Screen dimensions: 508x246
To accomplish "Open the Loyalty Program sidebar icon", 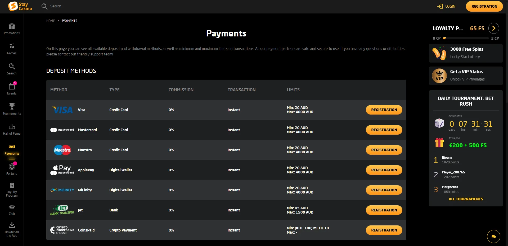I will click(12, 185).
